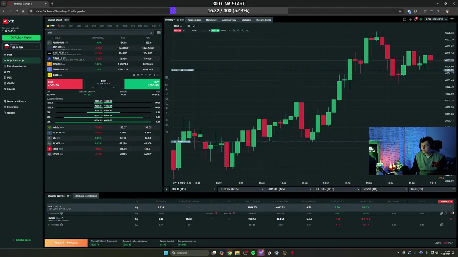The width and height of the screenshot is (458, 257).
Task: Click the green BUY 4005.93 button
Action: 142,84
